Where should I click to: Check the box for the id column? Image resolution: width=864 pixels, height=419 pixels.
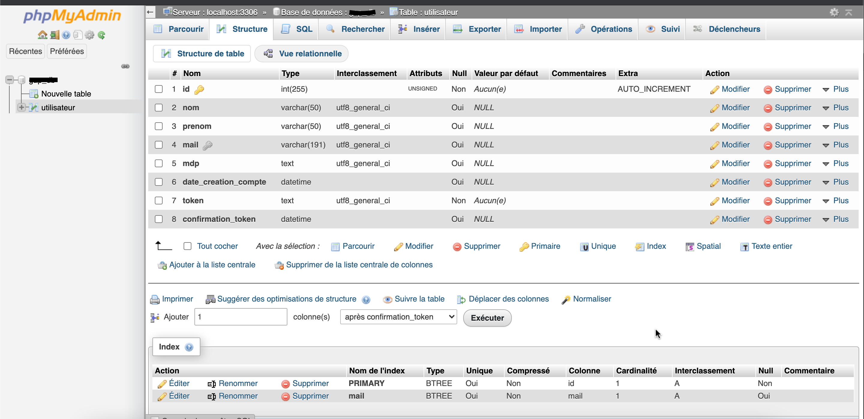tap(159, 89)
